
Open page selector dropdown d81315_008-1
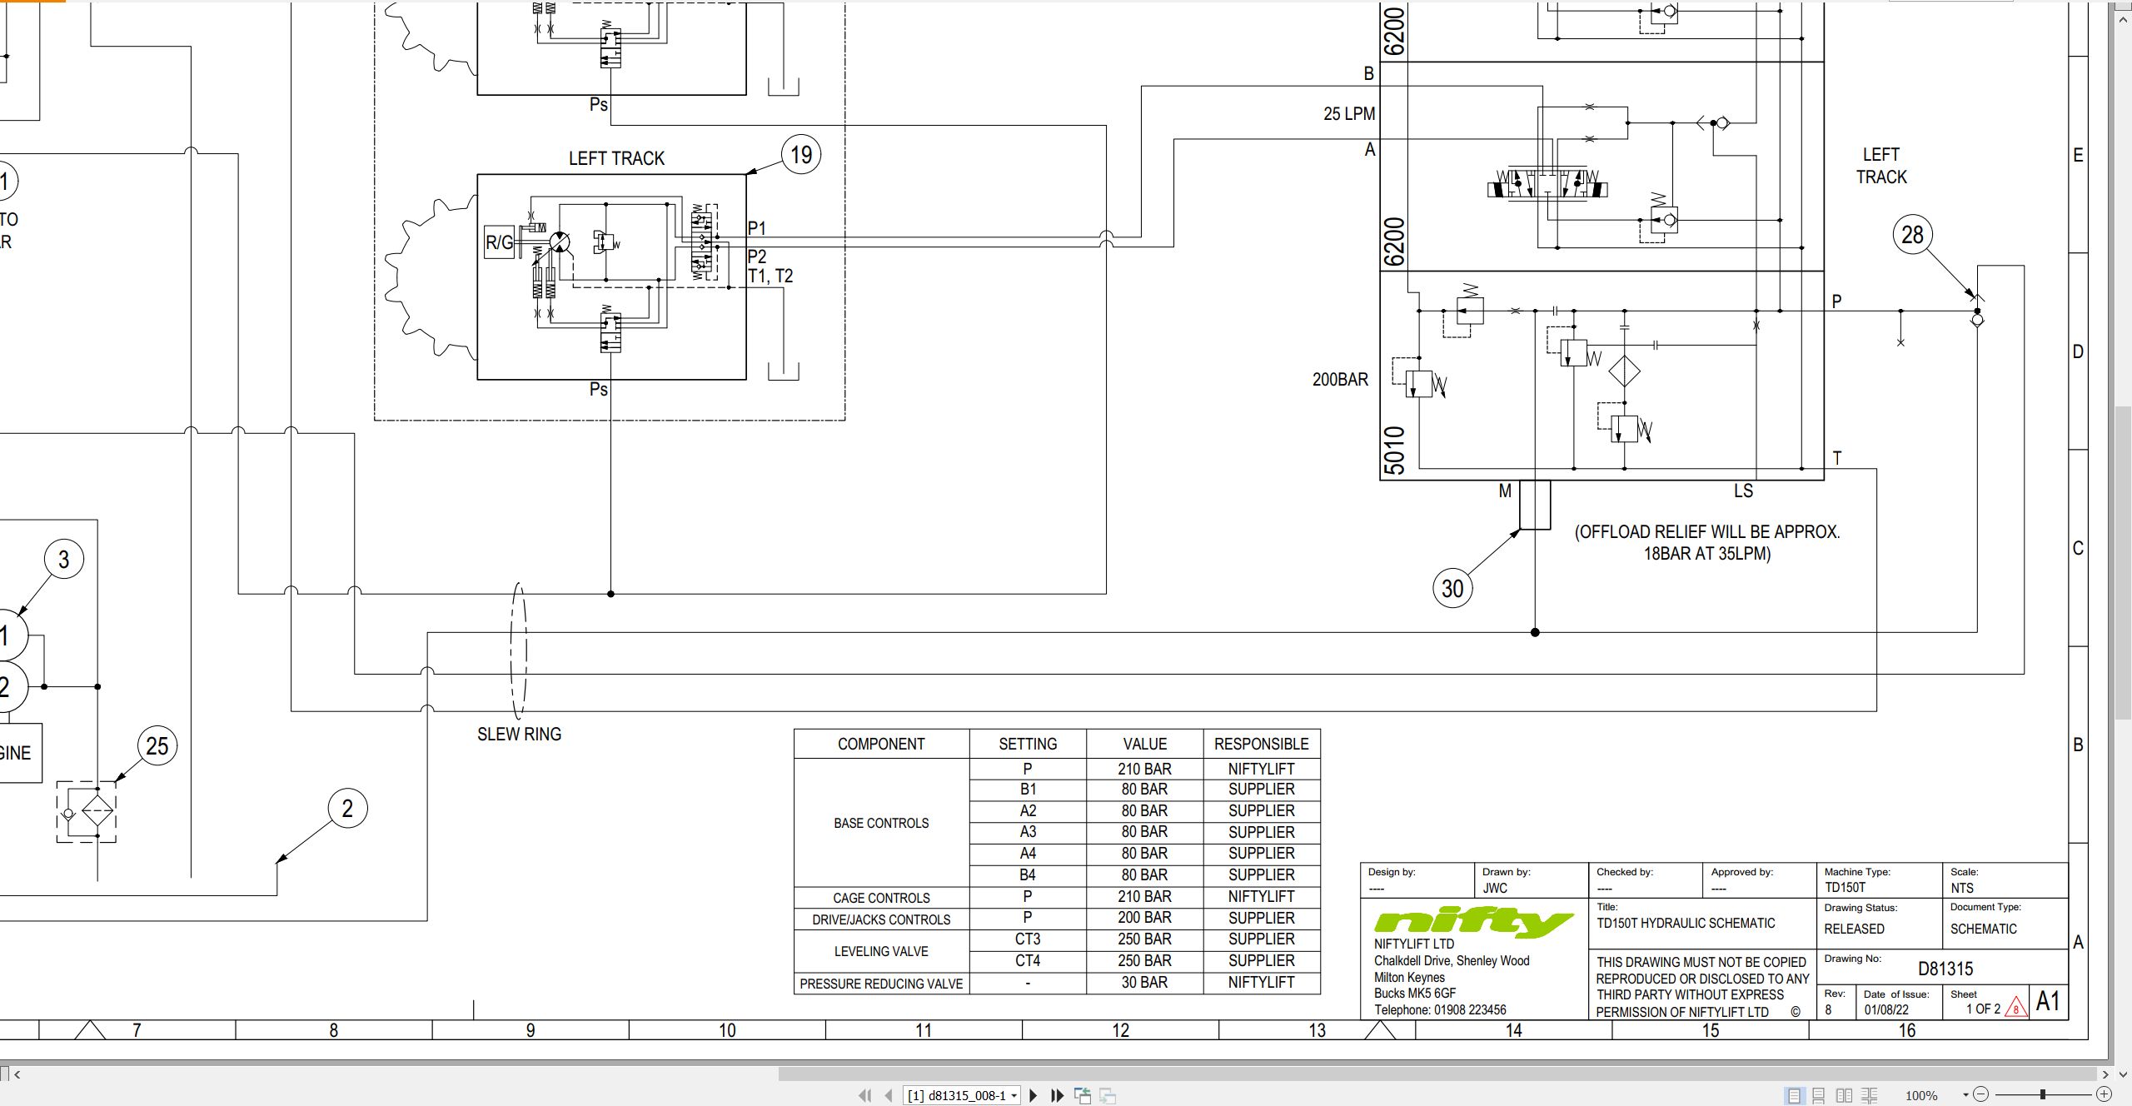tap(963, 1095)
